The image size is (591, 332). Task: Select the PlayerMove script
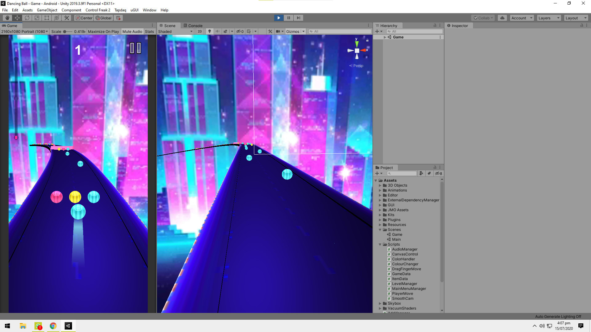[x=402, y=294]
